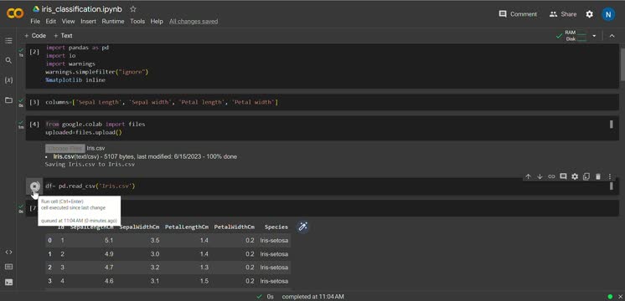
Task: Copy cell link with chain icon
Action: pos(551,176)
